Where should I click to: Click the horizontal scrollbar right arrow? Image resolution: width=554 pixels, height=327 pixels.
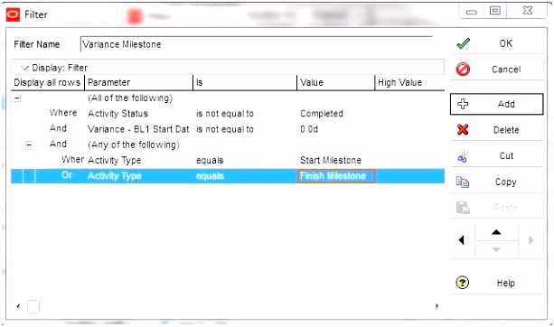click(437, 306)
